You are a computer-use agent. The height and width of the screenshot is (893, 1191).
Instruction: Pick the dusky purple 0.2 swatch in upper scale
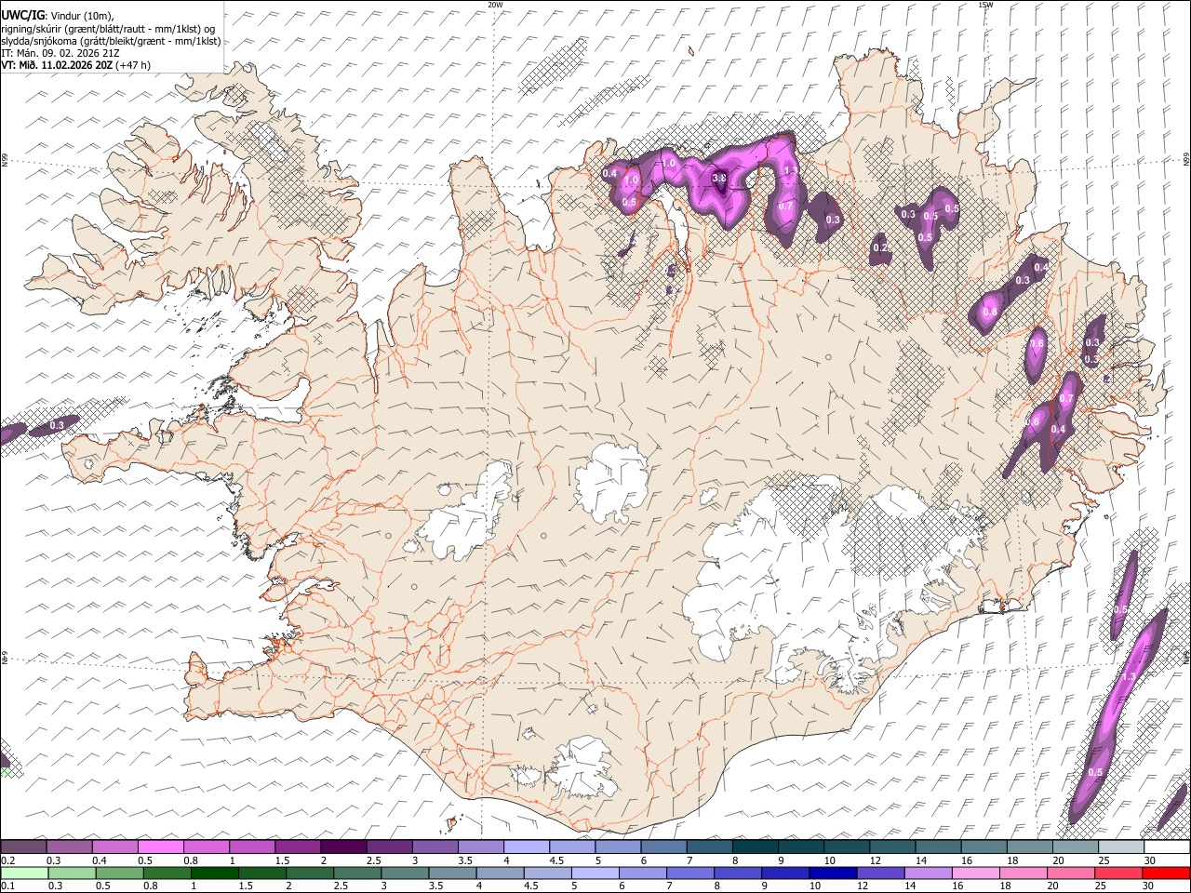[23, 846]
